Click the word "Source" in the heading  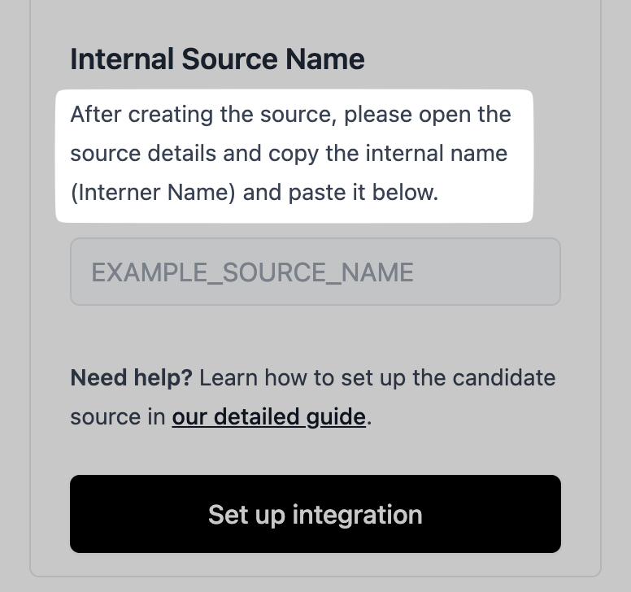[228, 59]
